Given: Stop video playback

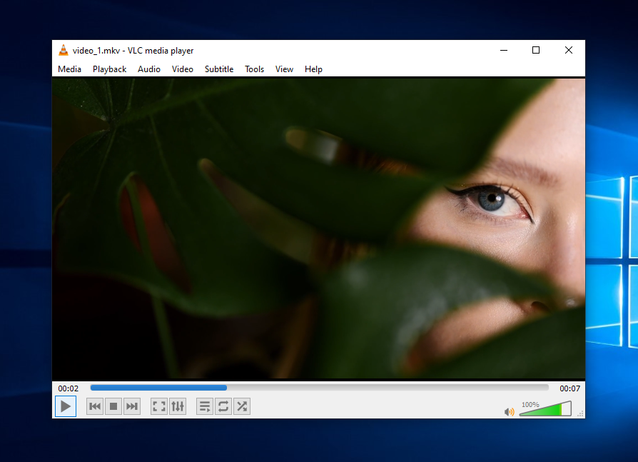Looking at the screenshot, I should (x=113, y=406).
